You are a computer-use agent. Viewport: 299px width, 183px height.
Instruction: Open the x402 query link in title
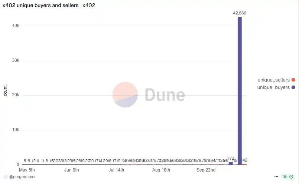(89, 6)
